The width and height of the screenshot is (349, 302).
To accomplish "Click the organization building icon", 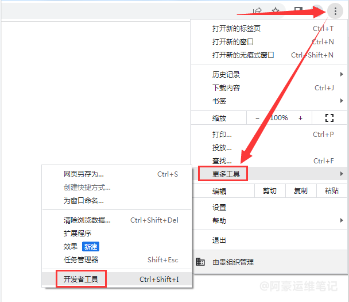I will [x=200, y=262].
